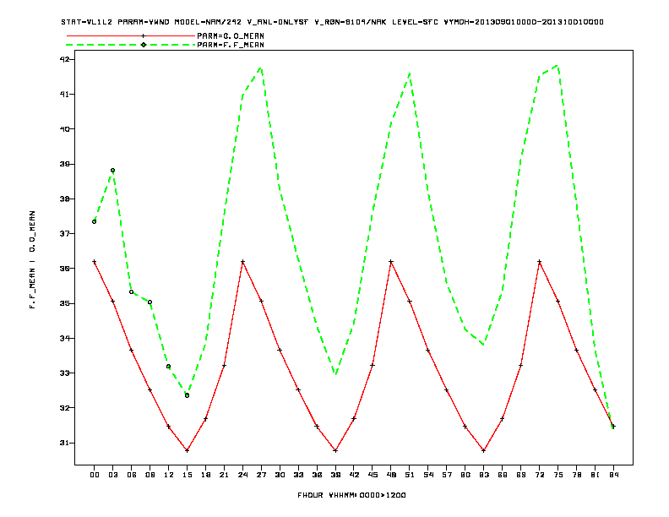Click the y-axis tick label 35
This screenshot has width=669, height=517.
(64, 303)
